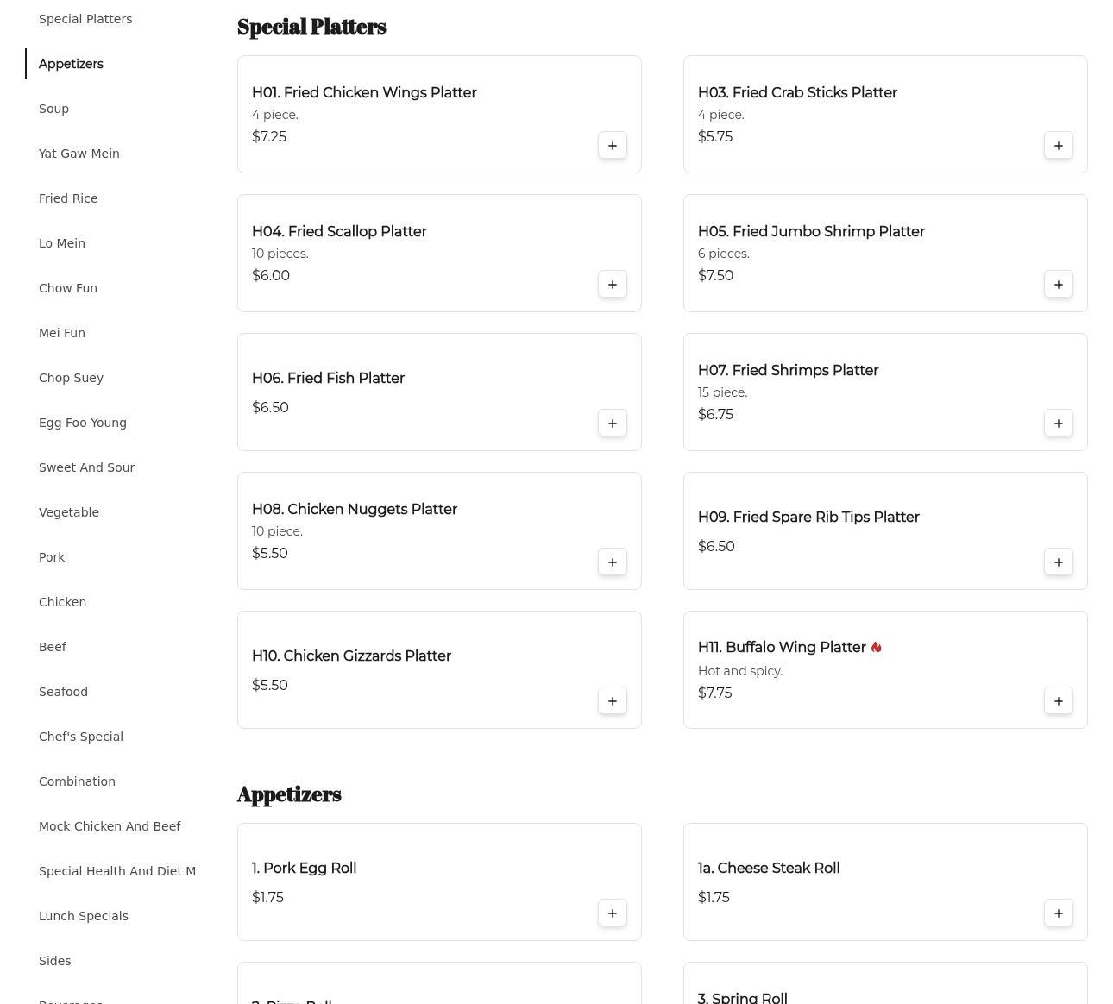Viewport: 1113px width, 1004px height.
Task: Click plus on H07 Fried Shrimps Platter
Action: (x=1059, y=424)
